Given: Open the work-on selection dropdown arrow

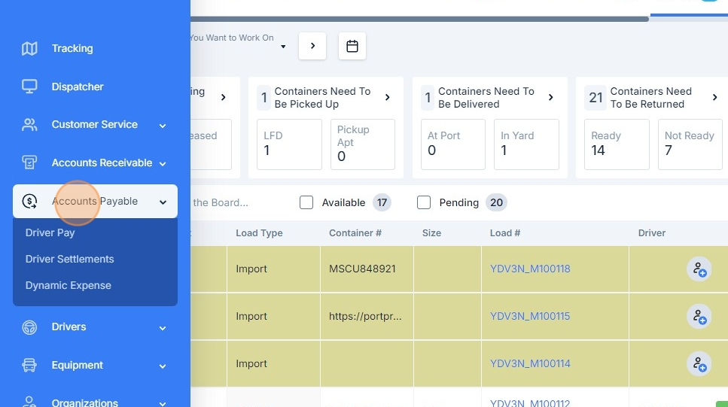Looking at the screenshot, I should 283,47.
